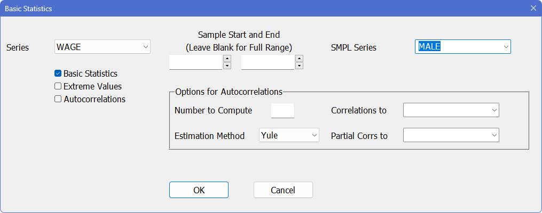Click the sample start input field

[195, 62]
